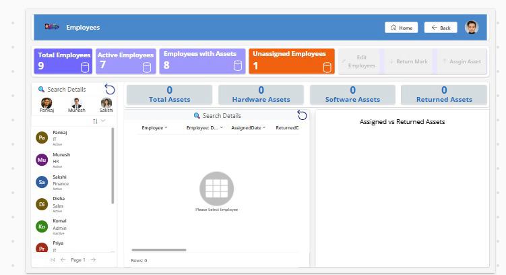The image size is (506, 275).
Task: Click Assigned vs Returned Assets chart title
Action: coord(402,122)
